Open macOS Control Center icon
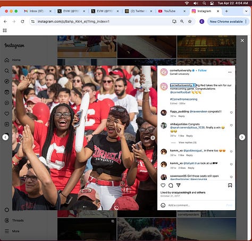The width and height of the screenshot is (252, 241). 212,3
